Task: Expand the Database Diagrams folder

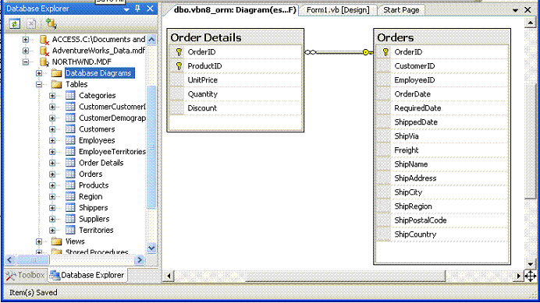Action: pyautogui.click(x=39, y=73)
